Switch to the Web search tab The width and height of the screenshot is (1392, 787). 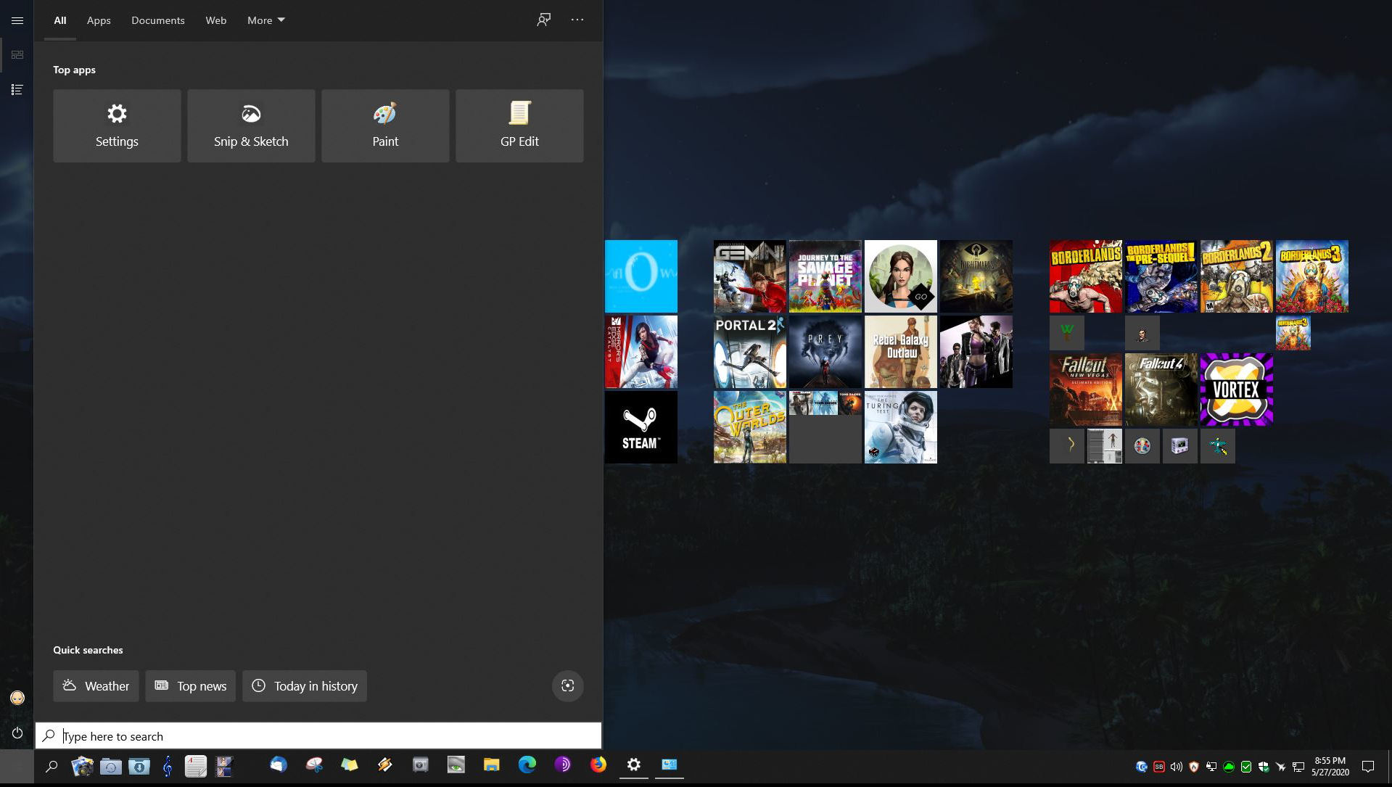point(216,20)
